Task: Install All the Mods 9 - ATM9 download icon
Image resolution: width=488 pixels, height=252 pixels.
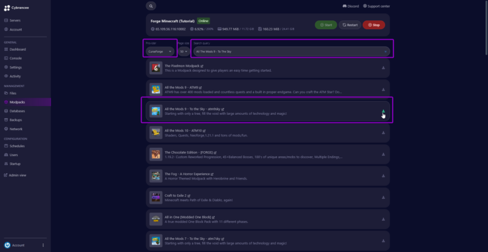Action: coord(383,90)
